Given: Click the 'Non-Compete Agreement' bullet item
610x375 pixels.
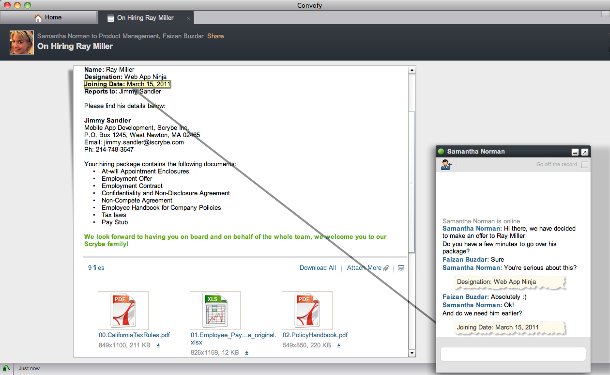Looking at the screenshot, I should (x=137, y=201).
